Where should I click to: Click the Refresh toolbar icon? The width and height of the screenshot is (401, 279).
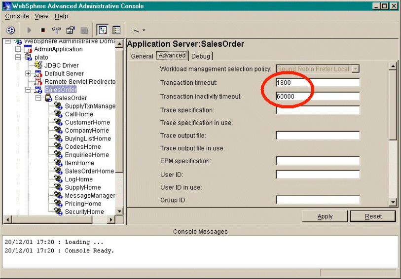click(x=10, y=30)
